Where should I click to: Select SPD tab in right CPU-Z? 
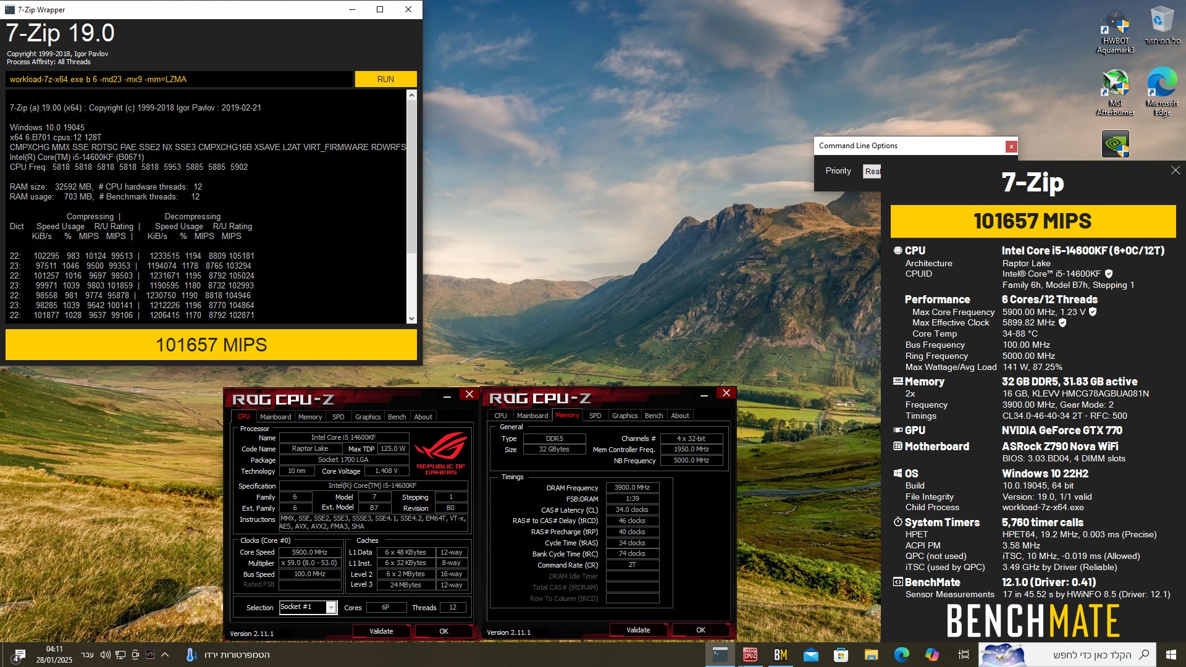pos(595,415)
